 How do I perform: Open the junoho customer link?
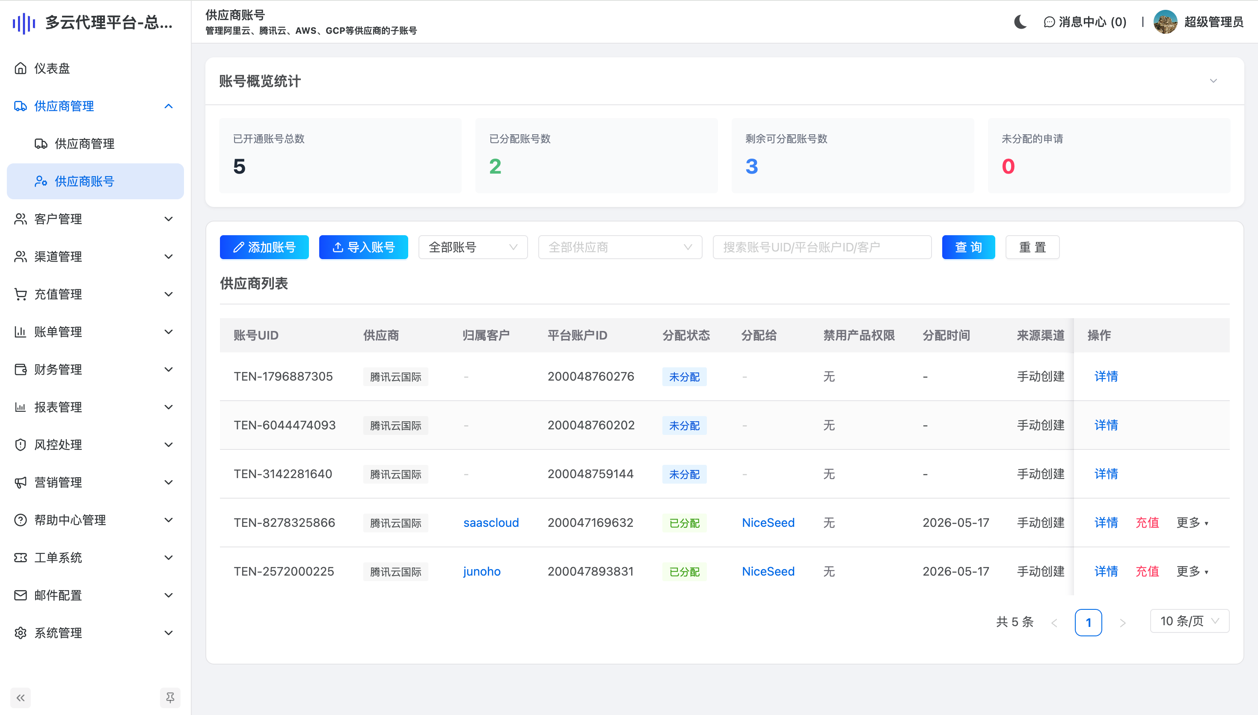(x=482, y=572)
